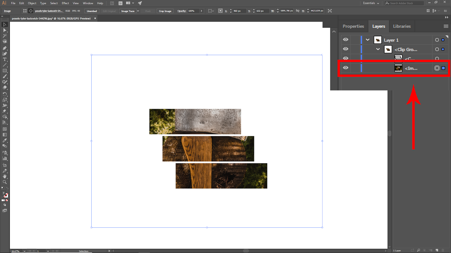Choose the Lasso tool

5,41
